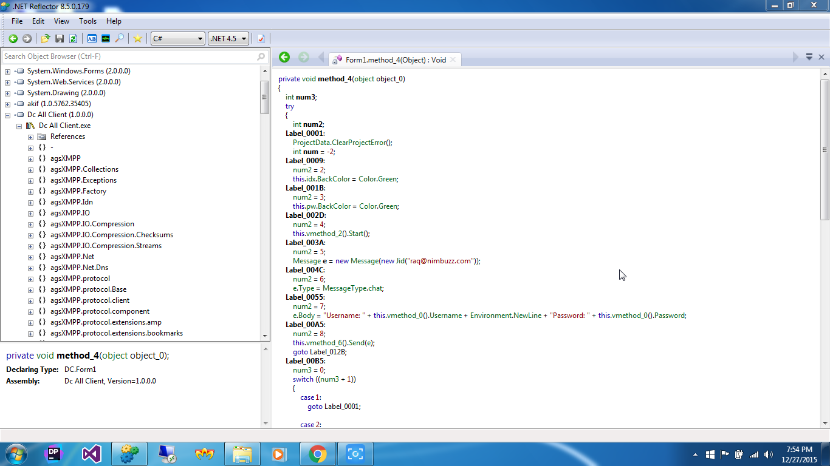
Task: Navigate back in the code pane
Action: coord(284,57)
